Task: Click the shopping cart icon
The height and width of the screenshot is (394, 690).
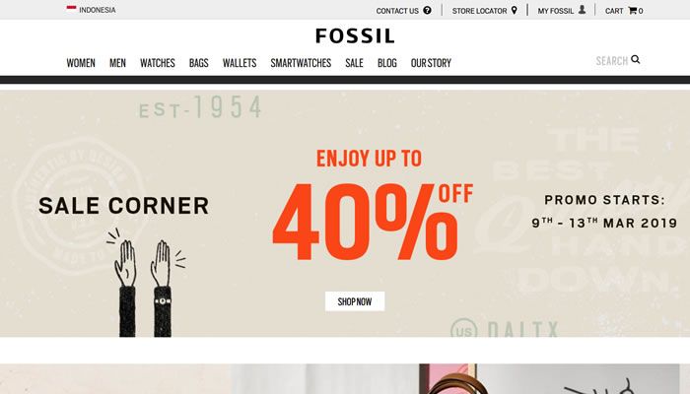Action: click(633, 11)
